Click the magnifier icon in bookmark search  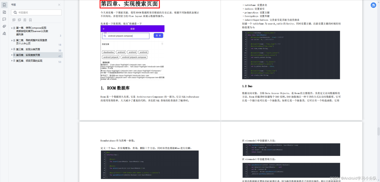coord(15,12)
